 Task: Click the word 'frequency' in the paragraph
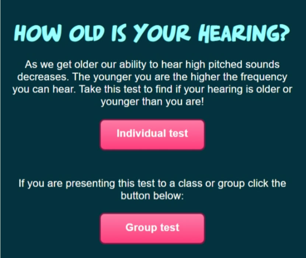[x=264, y=77]
